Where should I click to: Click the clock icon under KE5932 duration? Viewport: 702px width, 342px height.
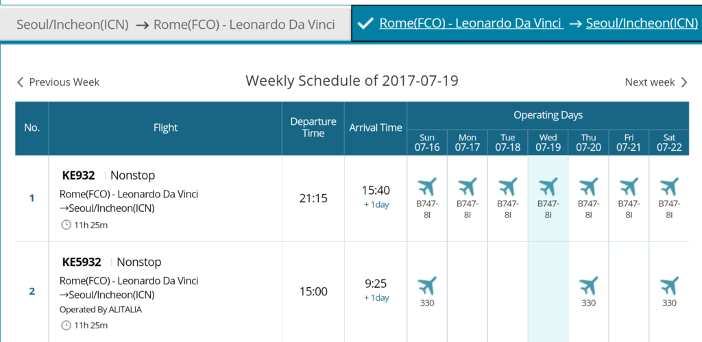[66, 325]
